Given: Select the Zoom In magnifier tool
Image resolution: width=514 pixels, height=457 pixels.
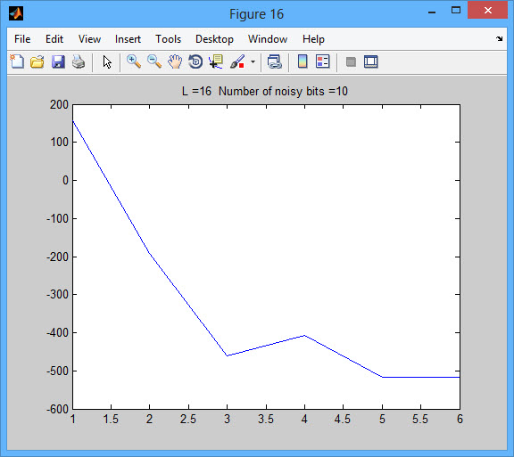Looking at the screenshot, I should [134, 61].
